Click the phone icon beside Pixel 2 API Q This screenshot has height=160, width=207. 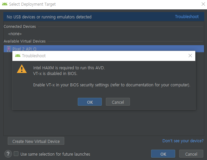tap(9, 49)
